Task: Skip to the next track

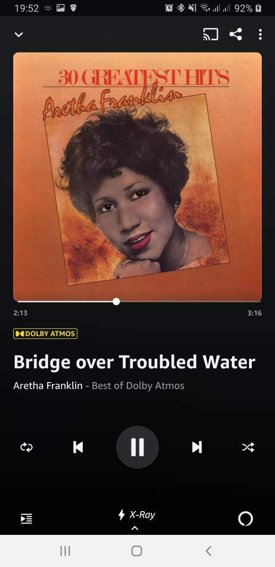Action: tap(197, 447)
